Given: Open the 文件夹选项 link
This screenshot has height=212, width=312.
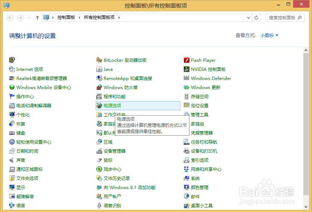Looking at the screenshot, I should click(x=27, y=178).
